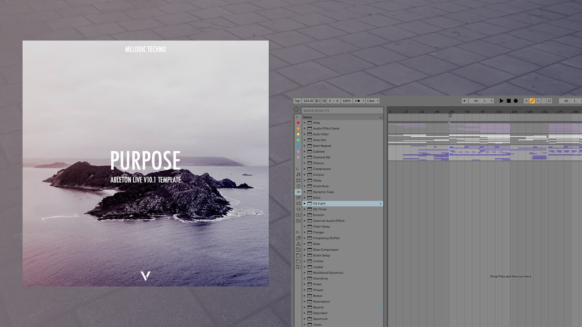Select the Delay device row

pos(342,180)
